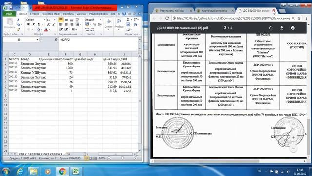Open the font size 11 dropdown
Screen dimensions: 312x176
[55, 20]
